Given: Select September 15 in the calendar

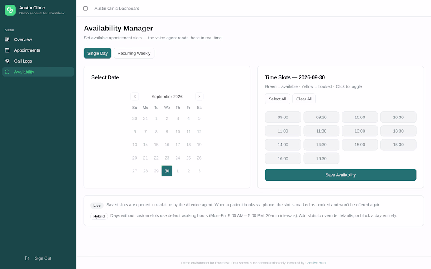Looking at the screenshot, I should click(156, 145).
